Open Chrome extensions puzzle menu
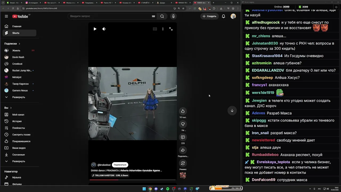The height and width of the screenshot is (192, 341). pyautogui.click(x=214, y=8)
